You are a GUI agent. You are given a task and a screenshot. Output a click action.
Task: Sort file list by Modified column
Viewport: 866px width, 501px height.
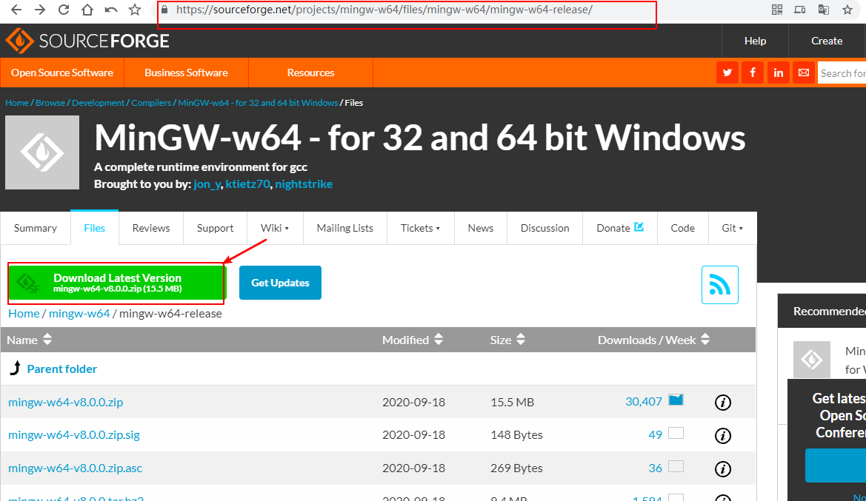[413, 340]
